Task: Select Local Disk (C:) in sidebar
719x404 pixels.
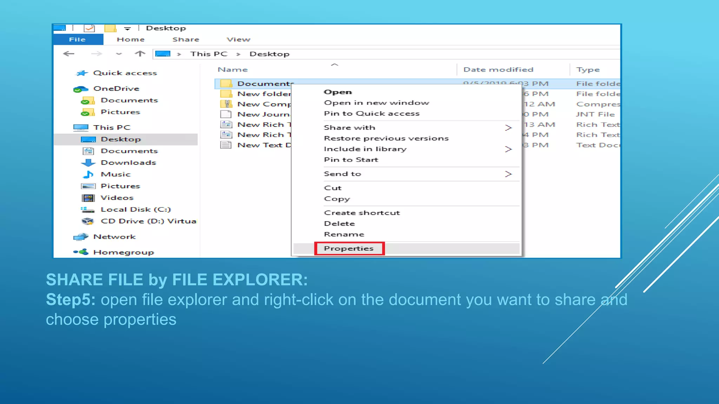Action: pyautogui.click(x=136, y=209)
